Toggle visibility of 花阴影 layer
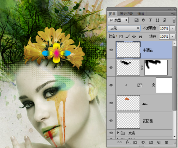178x148 pixels. click(x=111, y=121)
